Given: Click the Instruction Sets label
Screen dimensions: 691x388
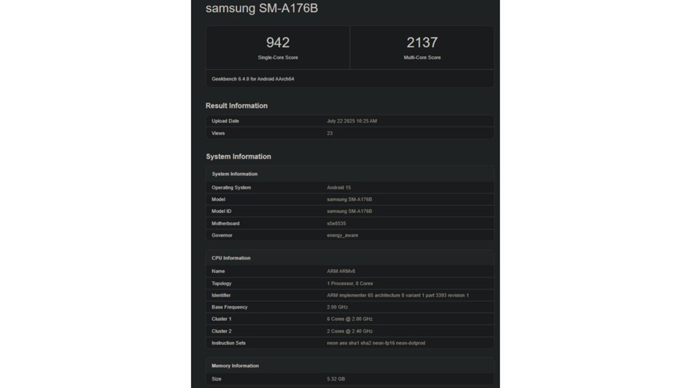Looking at the screenshot, I should click(x=229, y=343).
